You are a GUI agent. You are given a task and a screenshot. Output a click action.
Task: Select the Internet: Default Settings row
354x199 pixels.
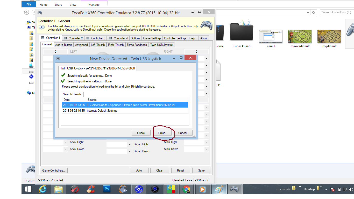[125, 111]
